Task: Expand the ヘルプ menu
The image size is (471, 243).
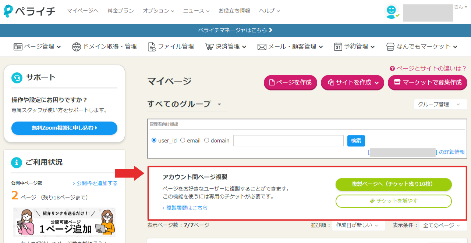Action: (269, 11)
